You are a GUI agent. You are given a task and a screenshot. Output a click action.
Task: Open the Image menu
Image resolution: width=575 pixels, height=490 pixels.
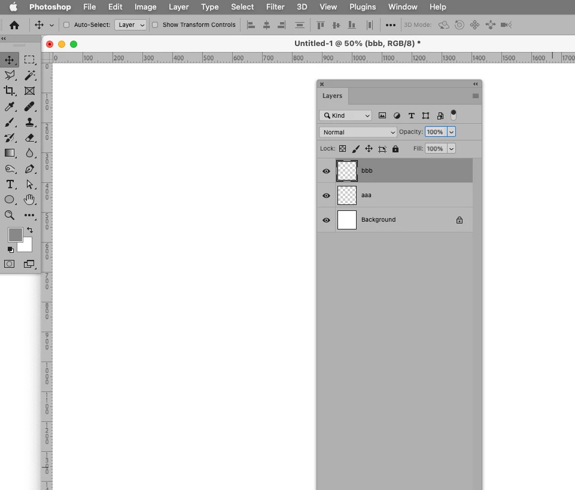tap(145, 7)
